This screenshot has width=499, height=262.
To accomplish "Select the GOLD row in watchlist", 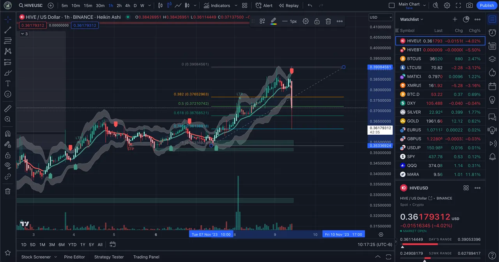I will (441, 121).
